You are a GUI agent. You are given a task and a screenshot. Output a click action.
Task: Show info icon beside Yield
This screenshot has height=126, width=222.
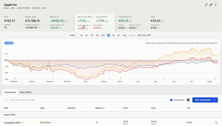(x=123, y=25)
